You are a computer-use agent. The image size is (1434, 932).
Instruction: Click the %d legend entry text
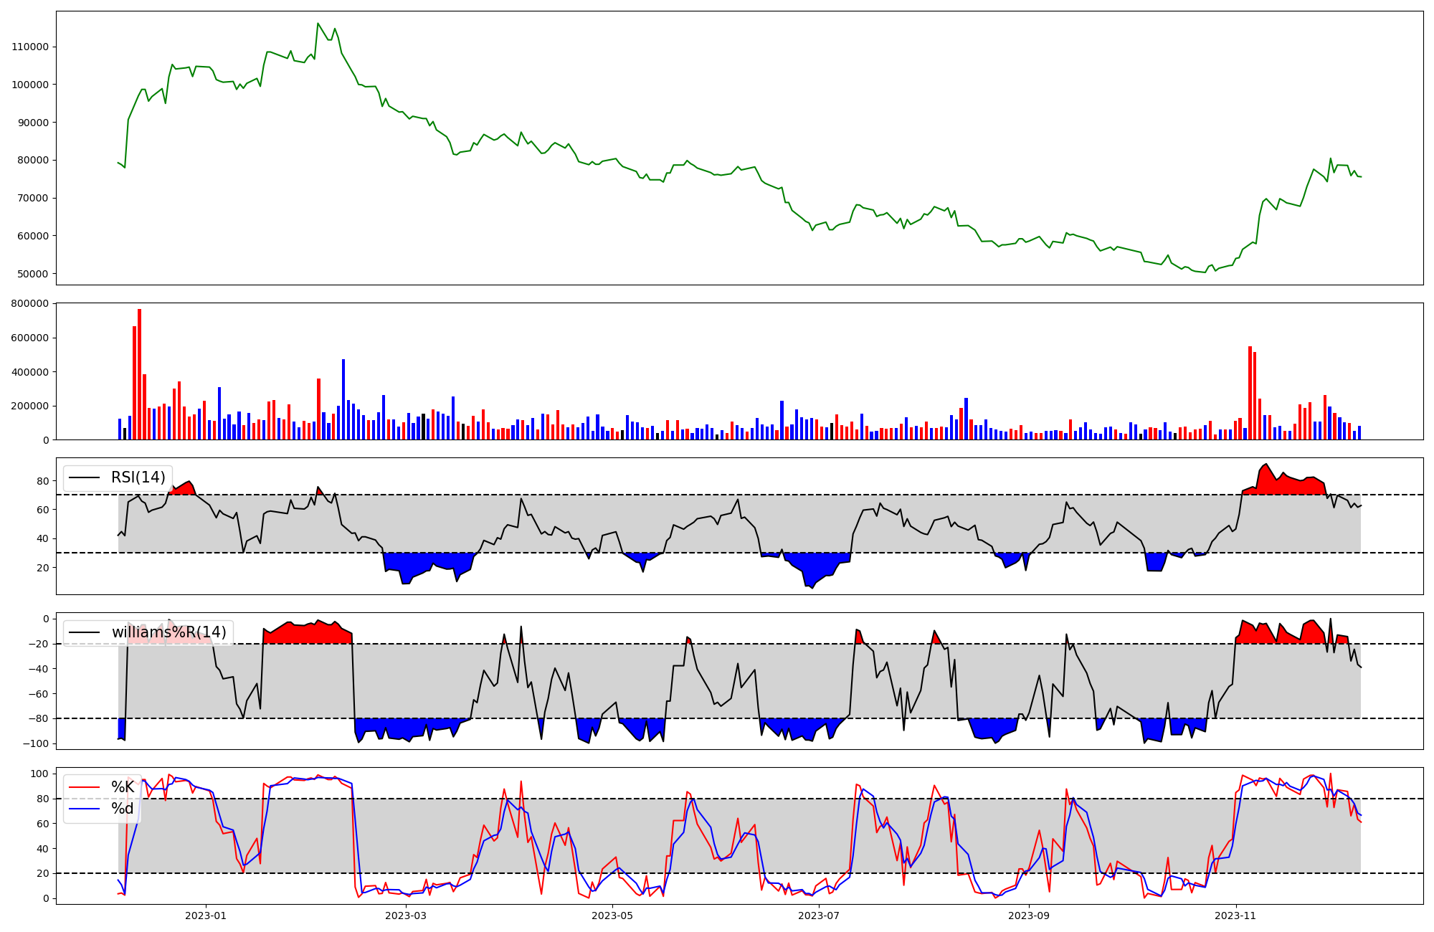123,809
